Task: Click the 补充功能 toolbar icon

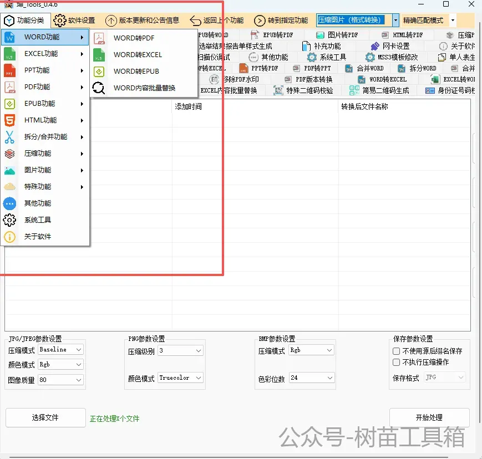Action: coord(306,47)
